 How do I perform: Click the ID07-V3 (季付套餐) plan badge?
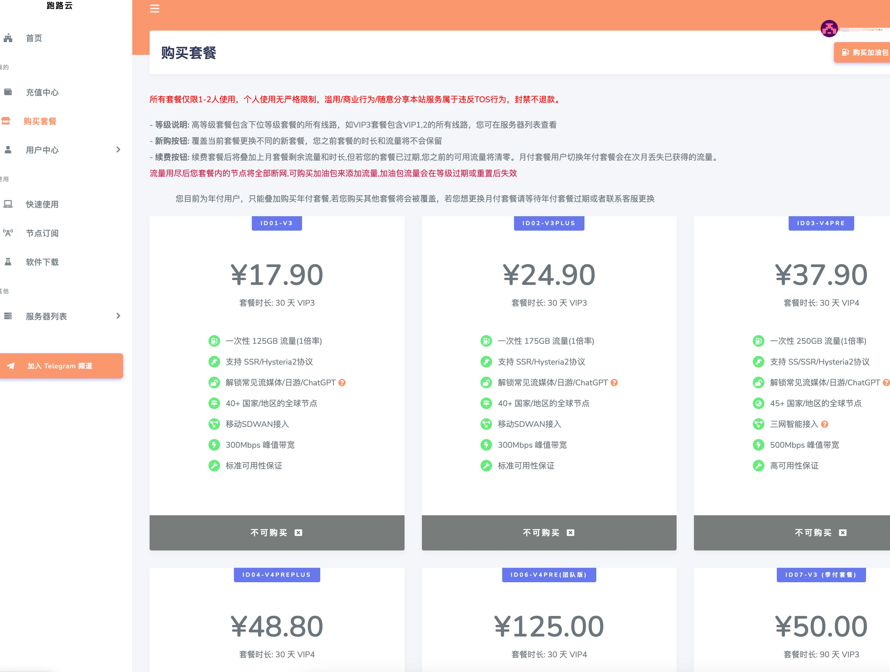coord(821,575)
